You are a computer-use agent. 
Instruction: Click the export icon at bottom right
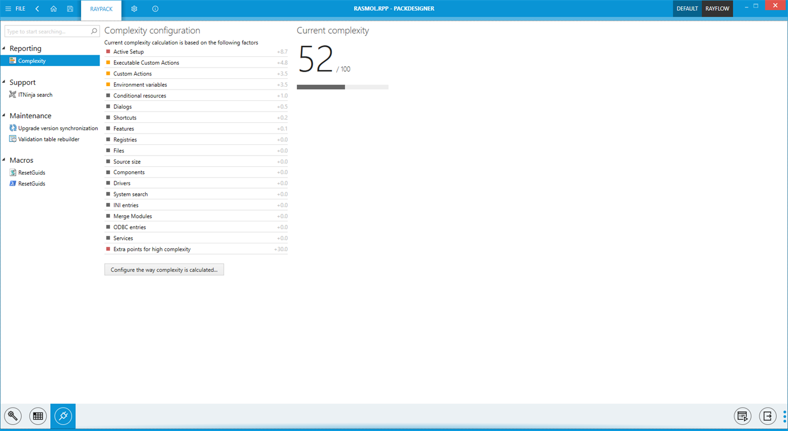point(767,416)
